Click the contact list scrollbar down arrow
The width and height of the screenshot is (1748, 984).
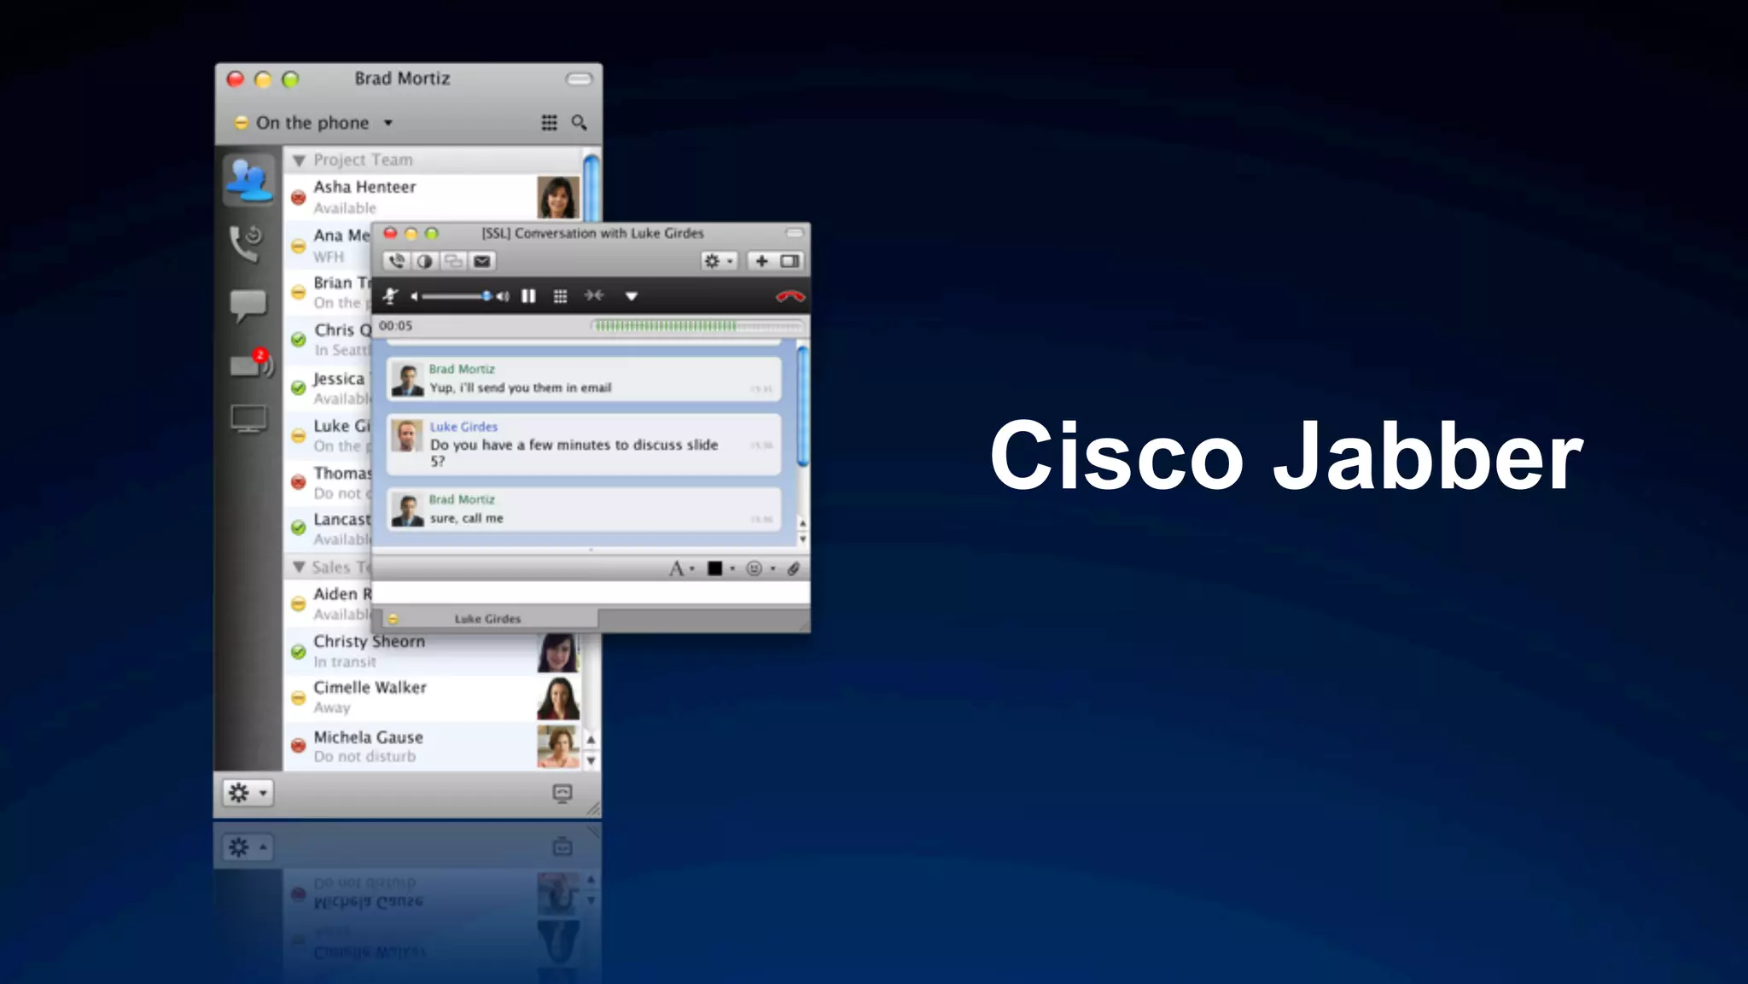coord(591,760)
